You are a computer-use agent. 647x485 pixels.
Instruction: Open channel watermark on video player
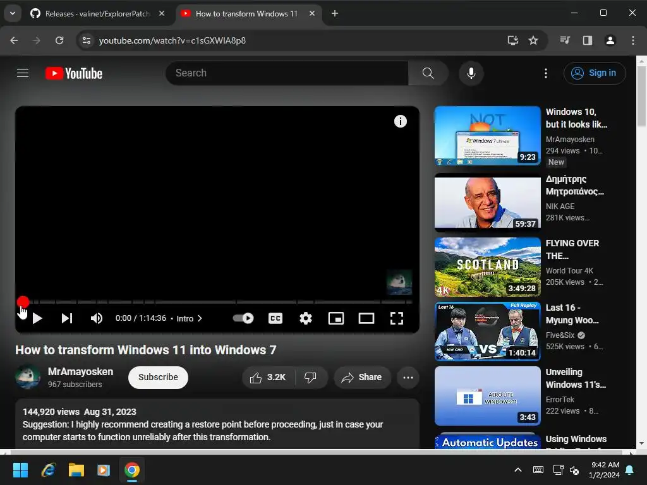click(x=399, y=282)
